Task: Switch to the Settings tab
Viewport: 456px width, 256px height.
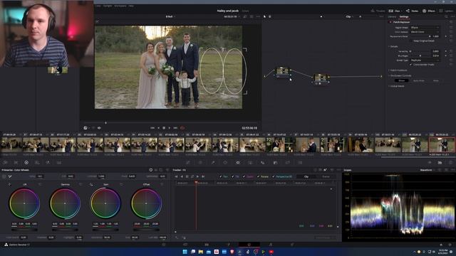Action: coord(404,17)
